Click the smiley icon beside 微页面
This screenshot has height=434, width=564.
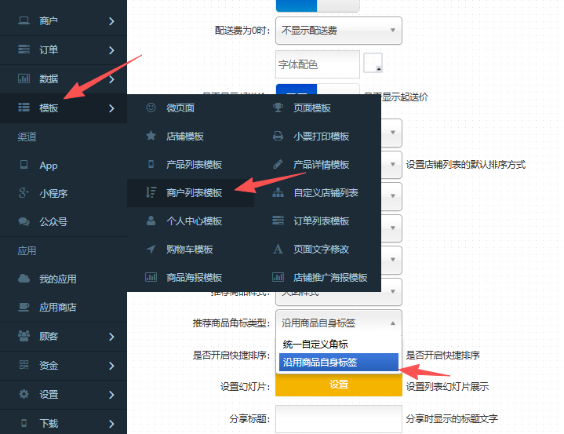coord(151,108)
